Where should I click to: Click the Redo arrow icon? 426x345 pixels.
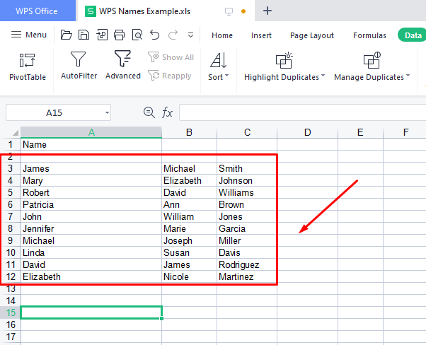[x=173, y=35]
